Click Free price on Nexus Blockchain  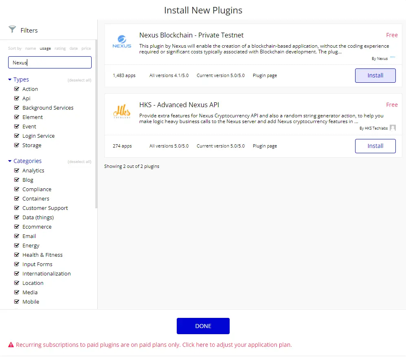(x=392, y=35)
